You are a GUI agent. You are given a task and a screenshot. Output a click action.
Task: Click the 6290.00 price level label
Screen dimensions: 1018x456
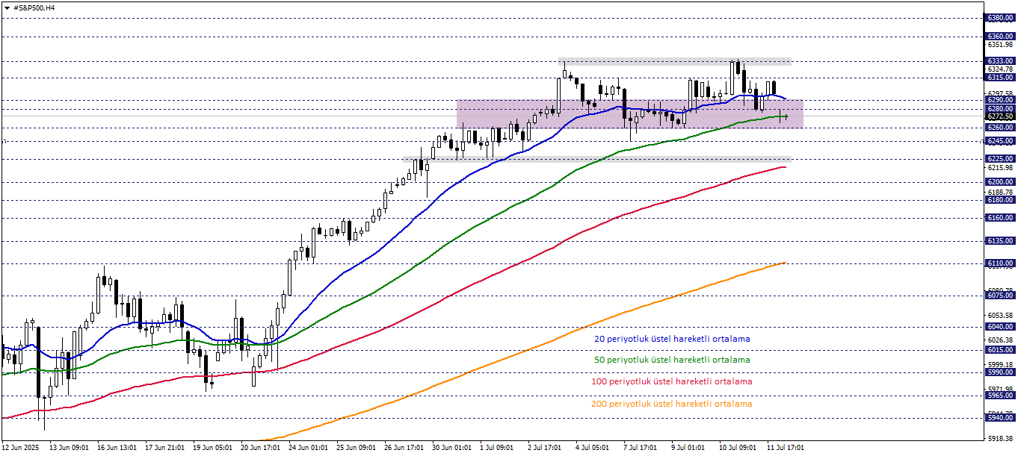pyautogui.click(x=1000, y=99)
